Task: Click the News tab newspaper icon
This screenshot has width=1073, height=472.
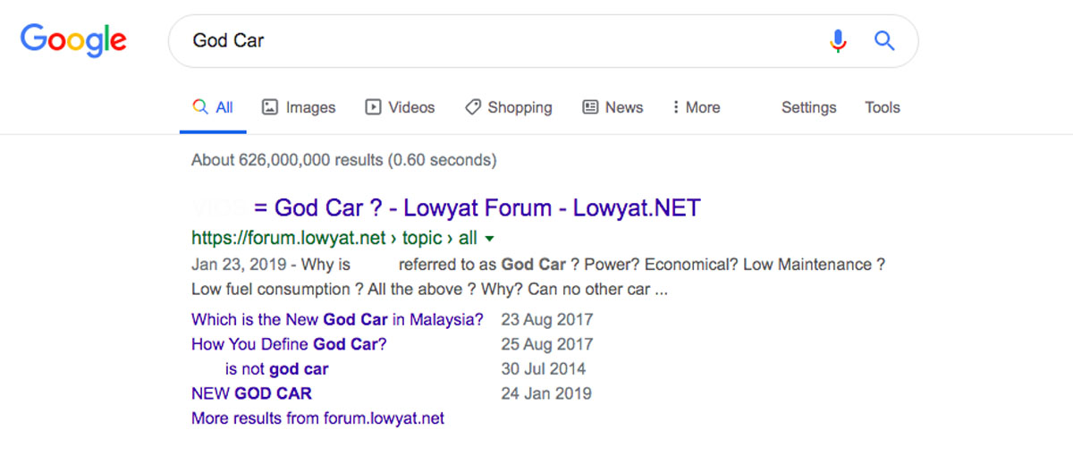Action: tap(590, 107)
